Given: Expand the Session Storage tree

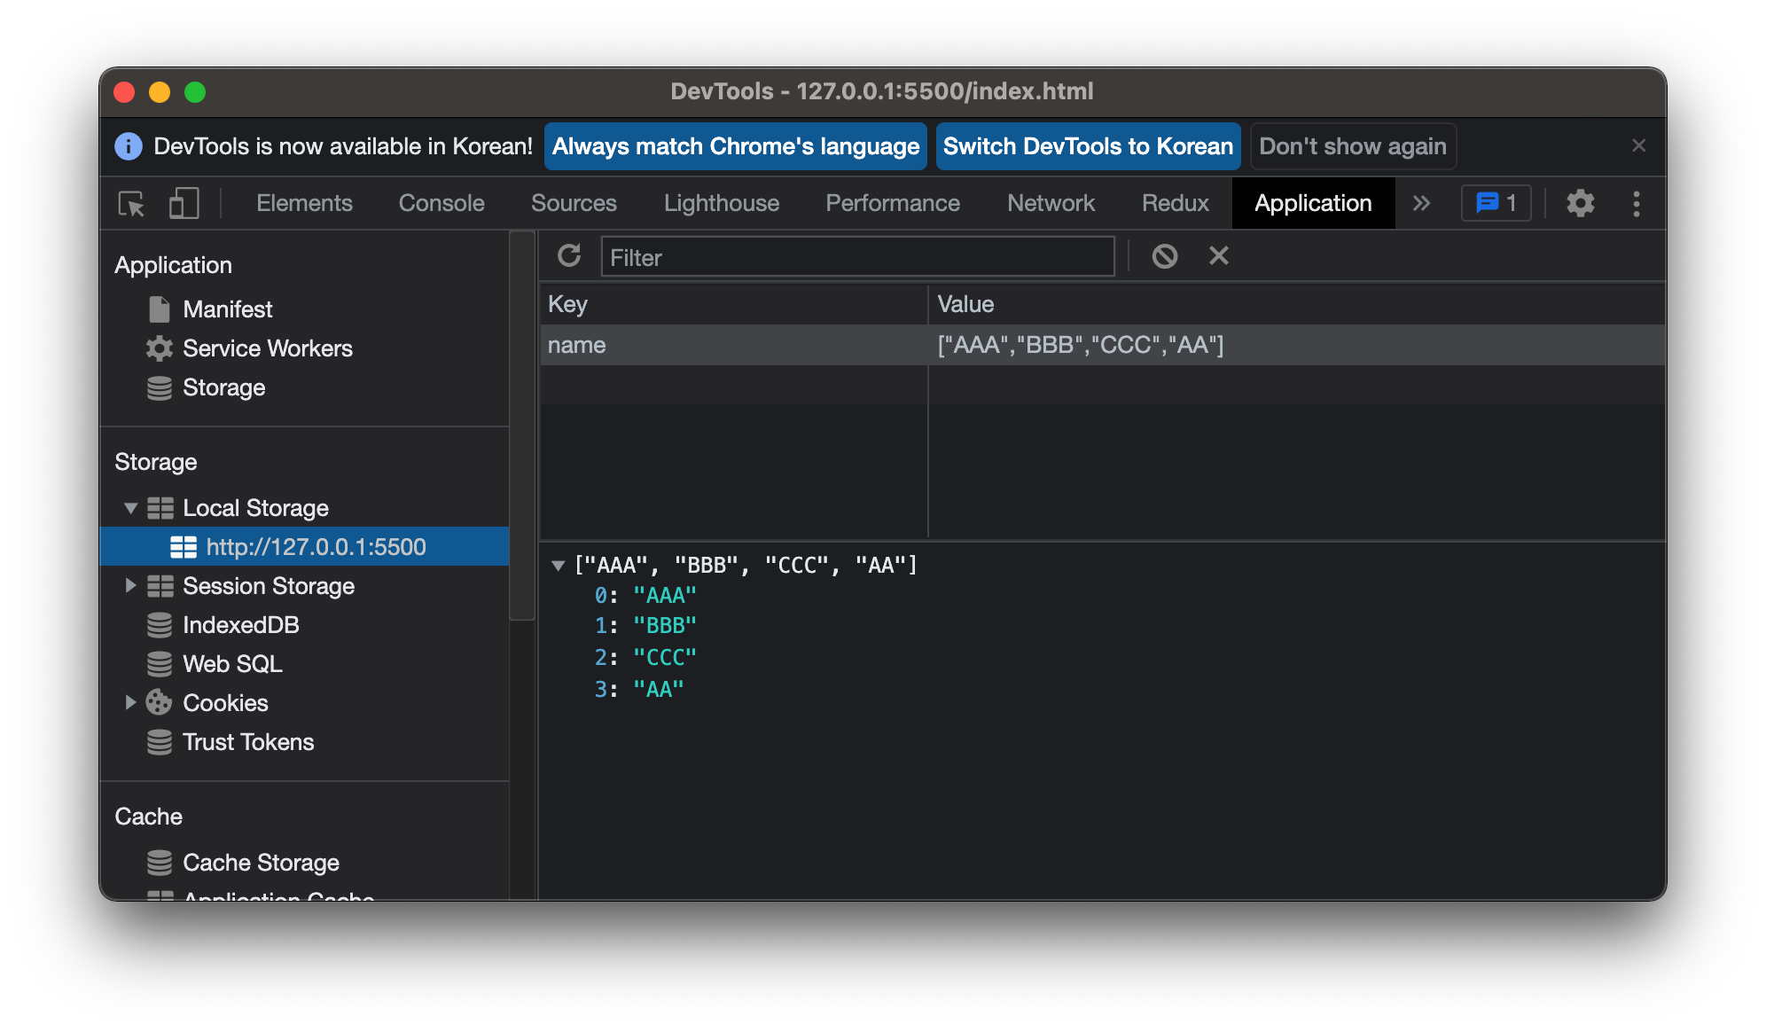Looking at the screenshot, I should [x=130, y=586].
